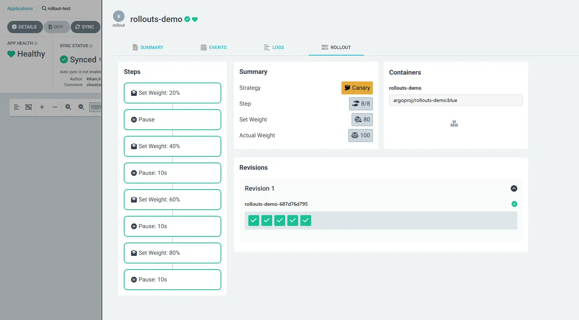Click the expand all plus icon
The width and height of the screenshot is (579, 320).
pos(42,107)
